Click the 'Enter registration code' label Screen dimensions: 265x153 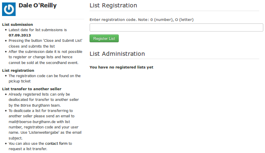pyautogui.click(x=141, y=20)
